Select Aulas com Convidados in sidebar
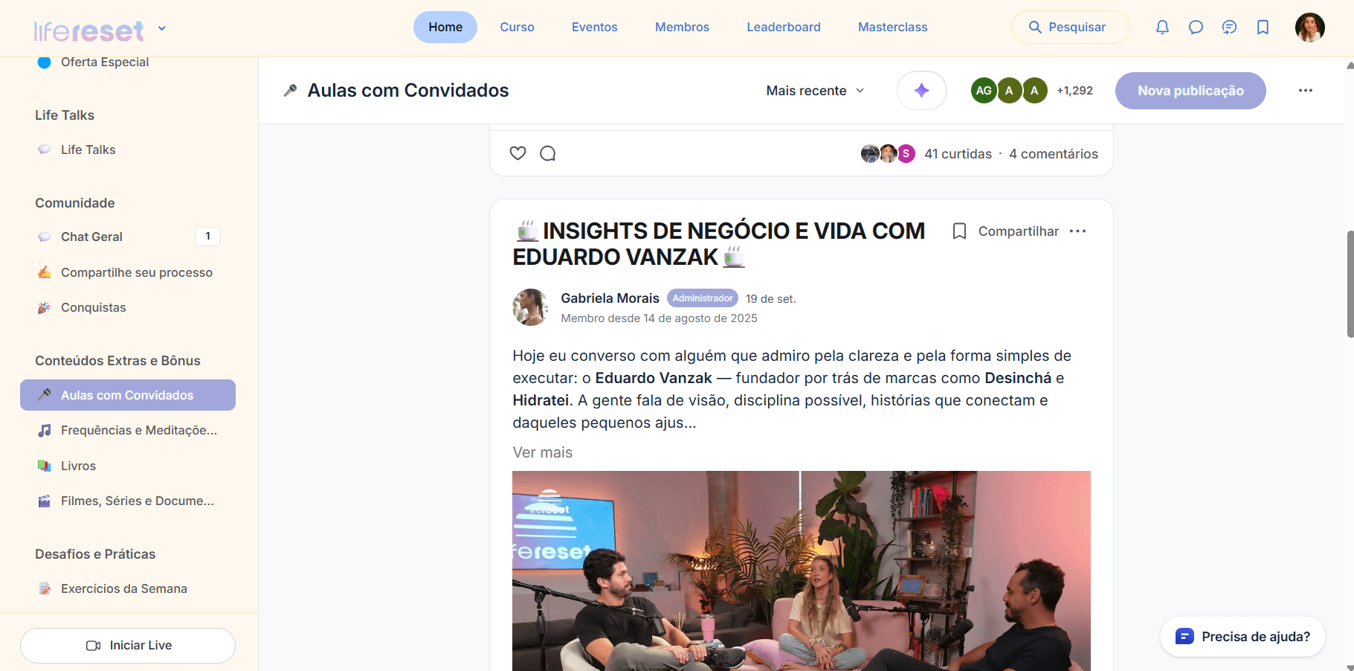Image resolution: width=1354 pixels, height=671 pixels. (128, 395)
